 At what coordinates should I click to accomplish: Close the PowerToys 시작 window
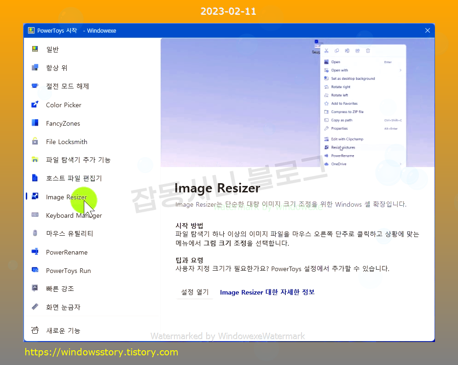point(427,30)
